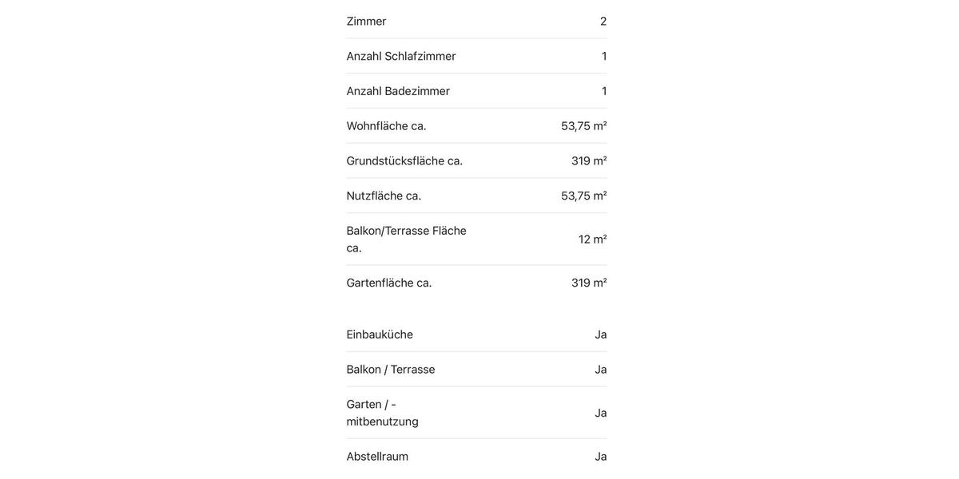Click the Grundstücksfläche ca. label
Viewport: 959px width, 479px height.
click(x=404, y=161)
